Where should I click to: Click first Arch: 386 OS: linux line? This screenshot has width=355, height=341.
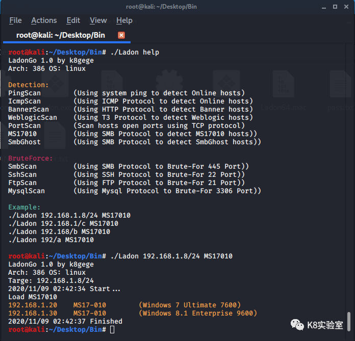47,69
